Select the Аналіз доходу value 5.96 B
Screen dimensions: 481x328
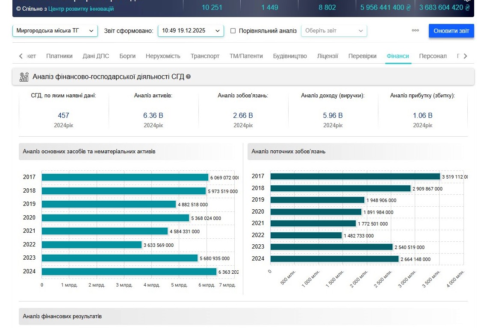pyautogui.click(x=333, y=115)
